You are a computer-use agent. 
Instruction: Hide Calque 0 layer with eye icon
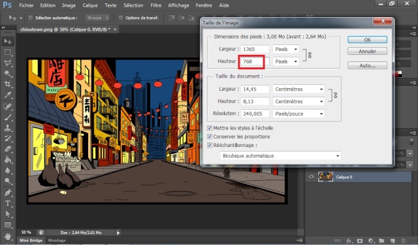[x=311, y=176]
